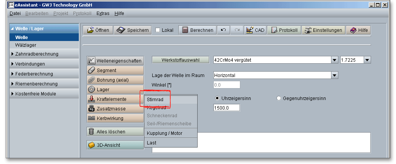396x164 pixels.
Task: Select Gegenuhrzeigersinn radio button
Action: point(279,98)
